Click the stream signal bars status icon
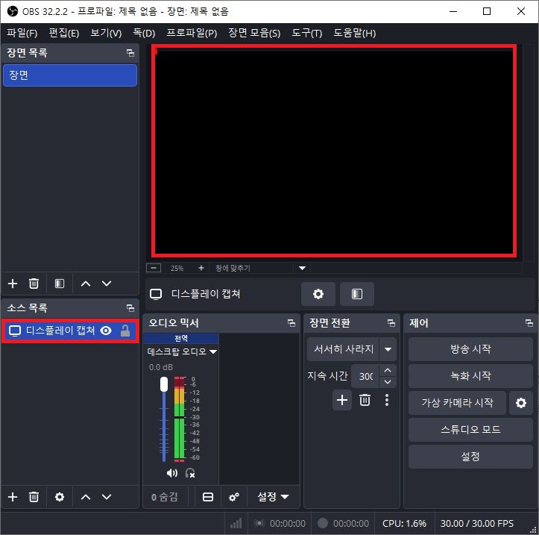539x535 pixels. click(x=236, y=523)
